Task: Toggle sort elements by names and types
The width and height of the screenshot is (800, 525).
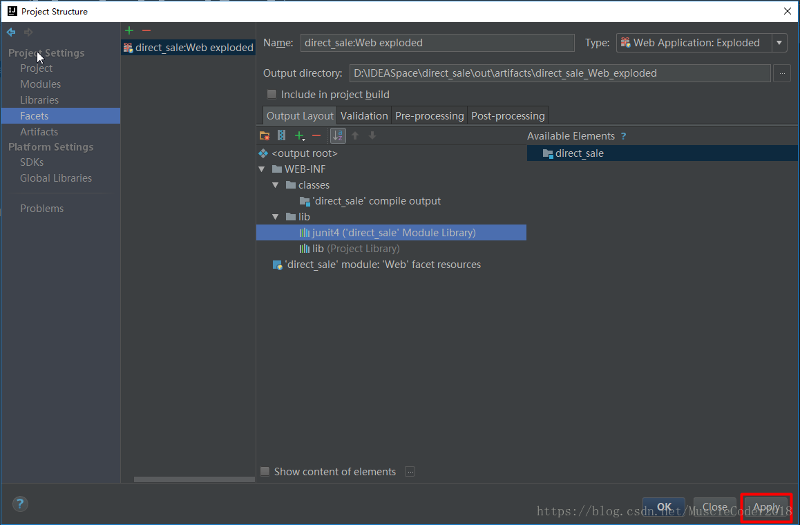Action: [x=338, y=135]
